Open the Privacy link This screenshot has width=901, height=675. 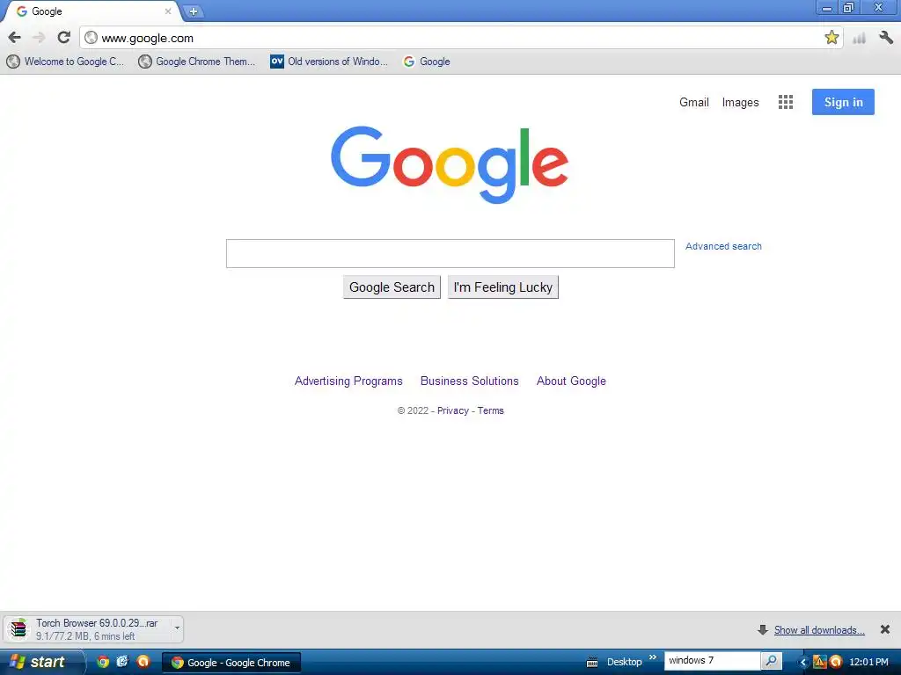[453, 410]
